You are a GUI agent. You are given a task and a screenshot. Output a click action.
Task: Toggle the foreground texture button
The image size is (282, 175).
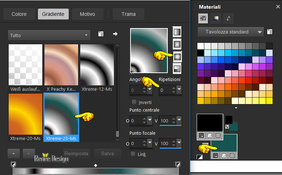tap(210, 135)
